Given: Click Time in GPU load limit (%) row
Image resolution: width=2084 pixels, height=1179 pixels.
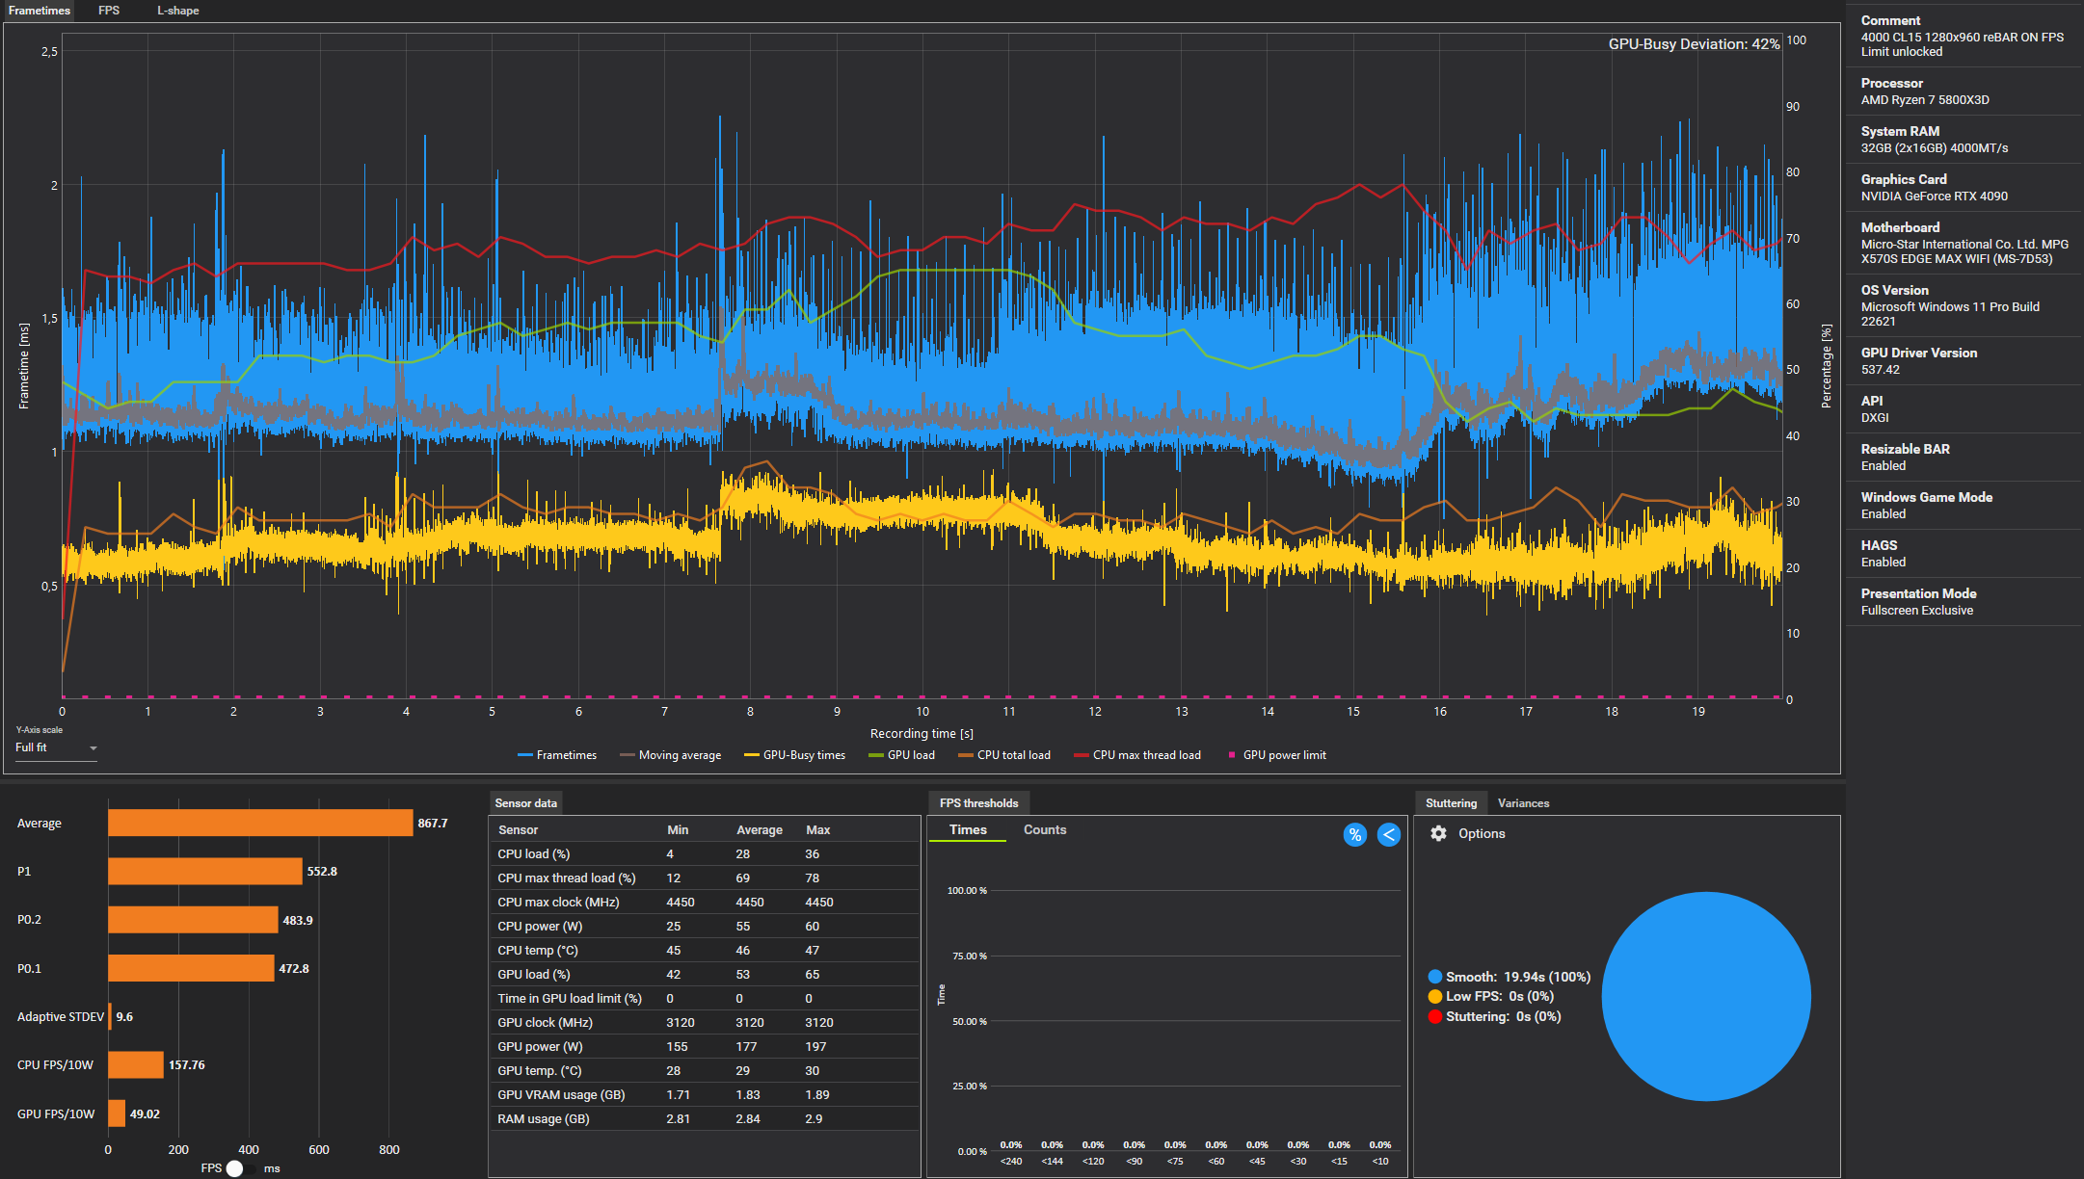Looking at the screenshot, I should 705,998.
